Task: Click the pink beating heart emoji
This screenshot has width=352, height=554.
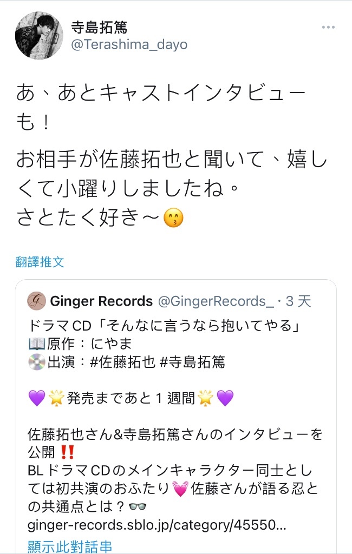Action: coord(180,489)
